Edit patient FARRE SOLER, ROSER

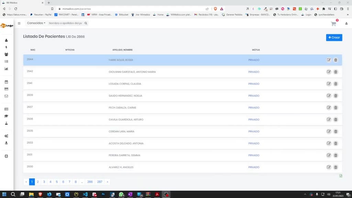click(329, 60)
